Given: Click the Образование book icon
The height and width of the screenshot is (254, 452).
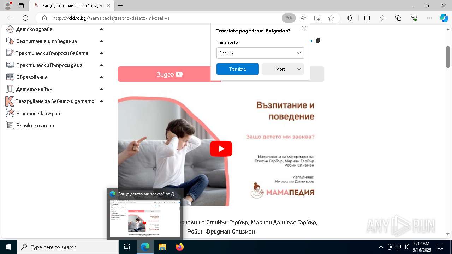Looking at the screenshot, I should pyautogui.click(x=10, y=77).
